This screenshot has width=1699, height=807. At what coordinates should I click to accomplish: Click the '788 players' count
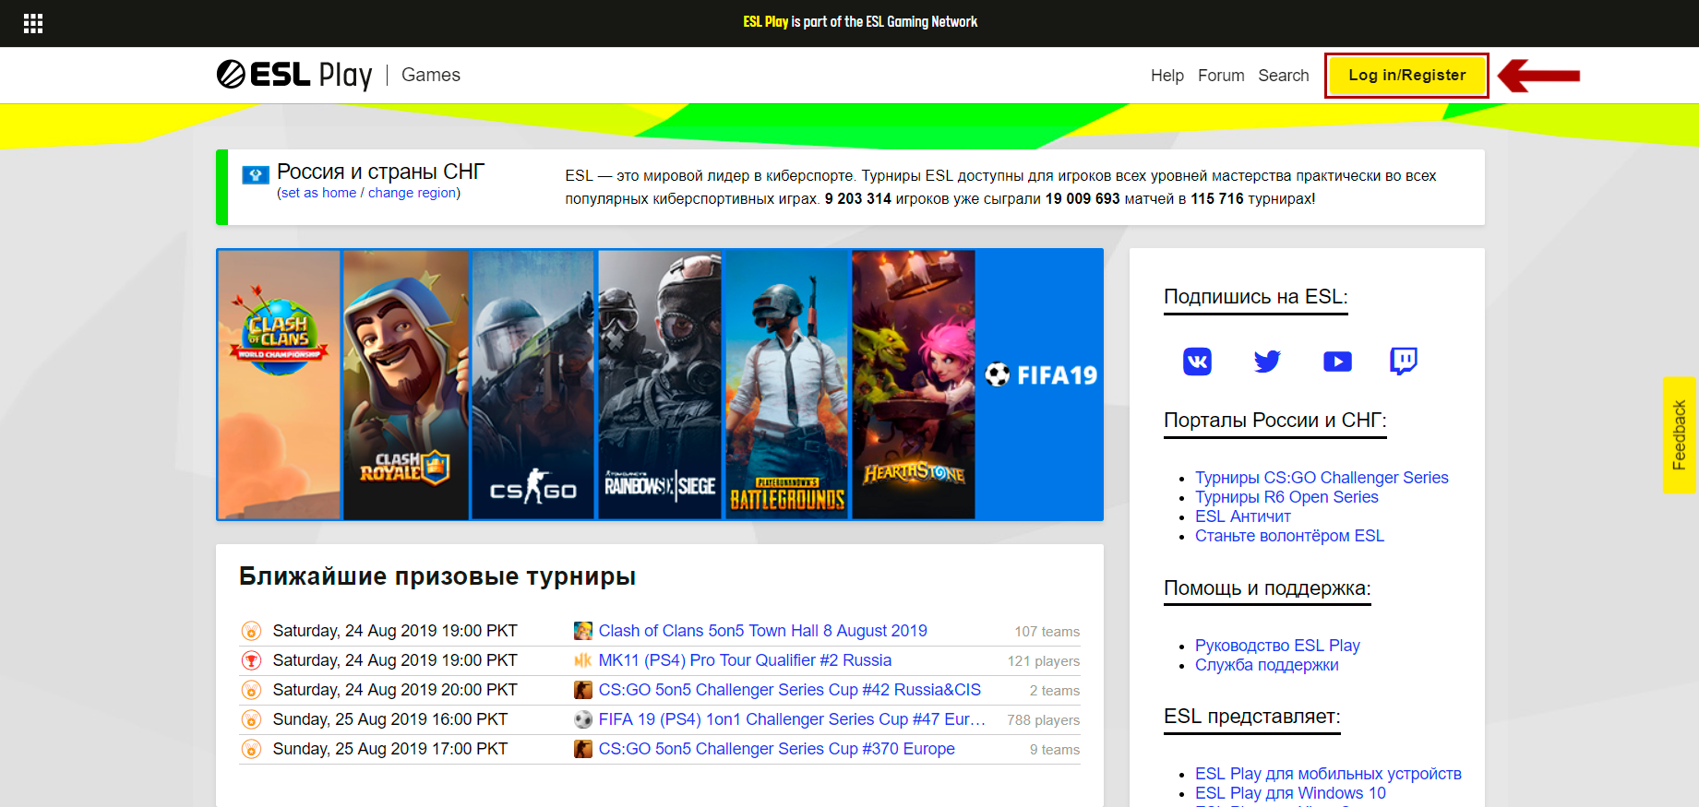click(x=1044, y=720)
